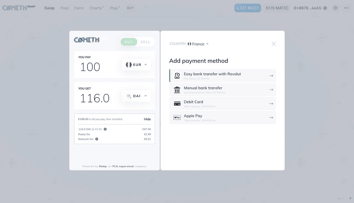Go to the Pool tab
The width and height of the screenshot is (354, 203).
pos(64,8)
